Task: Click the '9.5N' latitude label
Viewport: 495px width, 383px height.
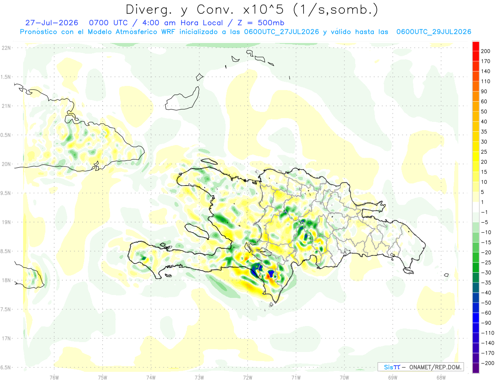Action: (6, 193)
